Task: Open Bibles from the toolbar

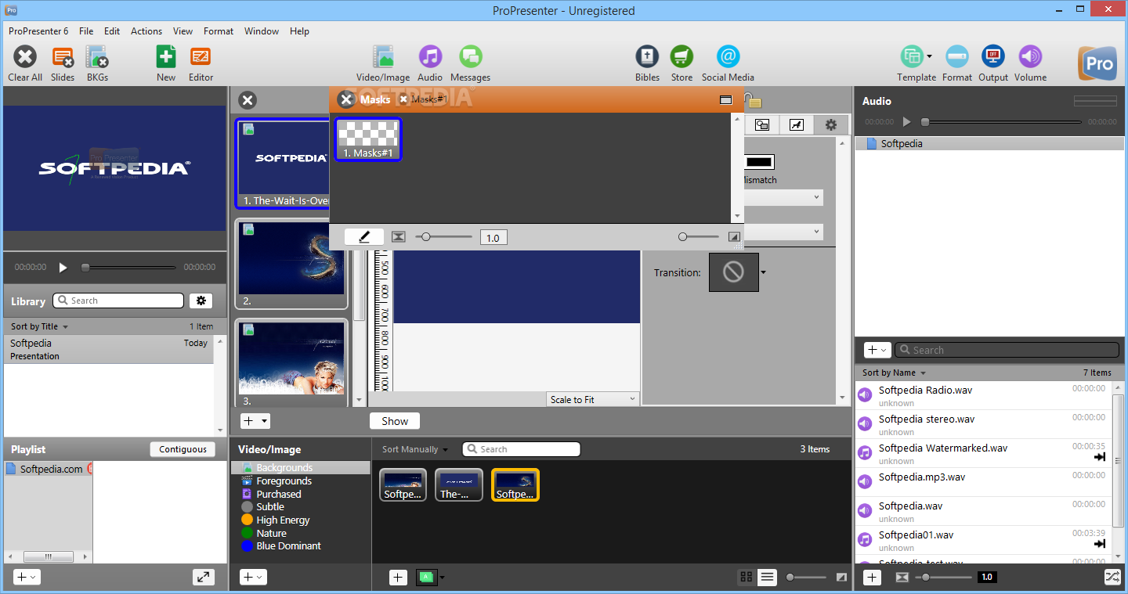Action: 647,57
